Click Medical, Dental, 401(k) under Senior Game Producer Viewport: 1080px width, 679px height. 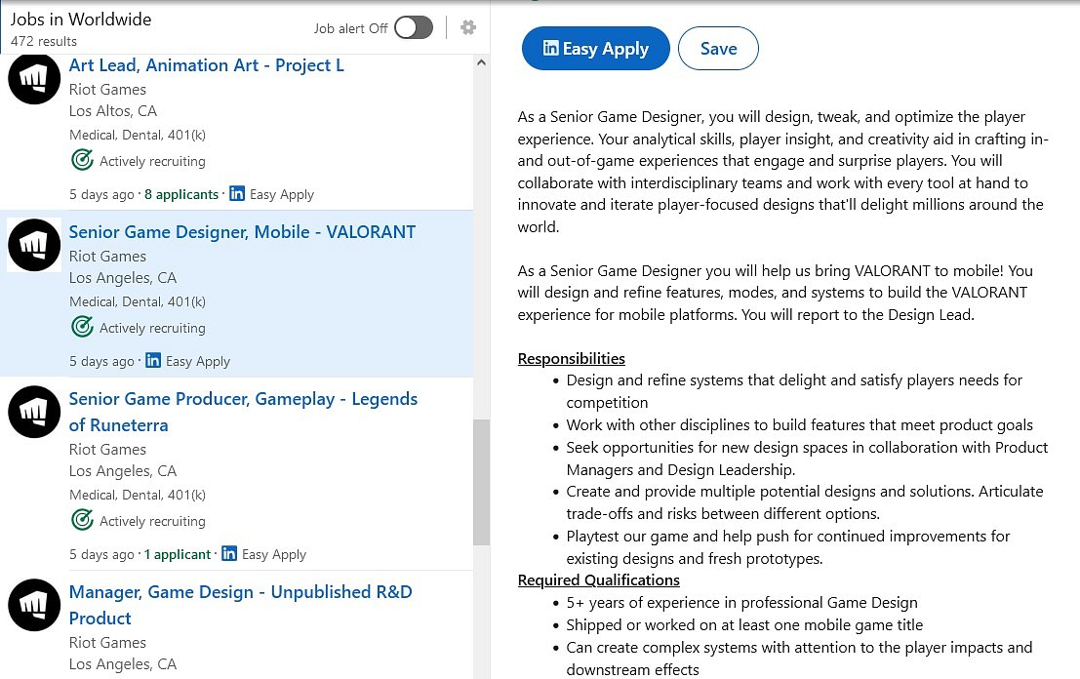pyautogui.click(x=137, y=496)
